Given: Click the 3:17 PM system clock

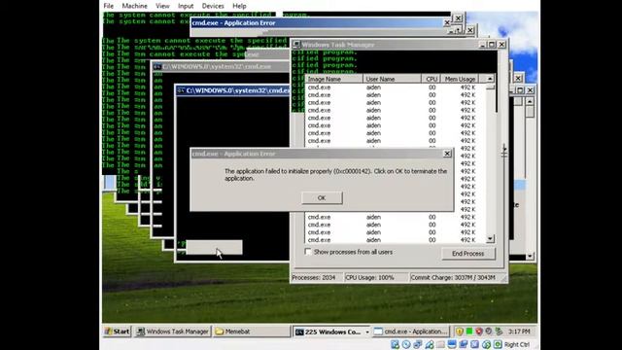Looking at the screenshot, I should coord(519,332).
